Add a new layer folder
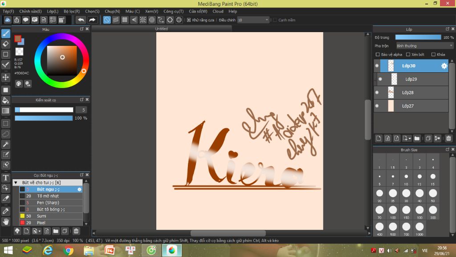Viewport: 456px width, 257px height. (417, 138)
